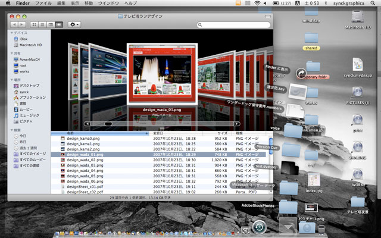Collapse the 検索 sidebar section
This screenshot has height=238, width=381.
pos(12,130)
